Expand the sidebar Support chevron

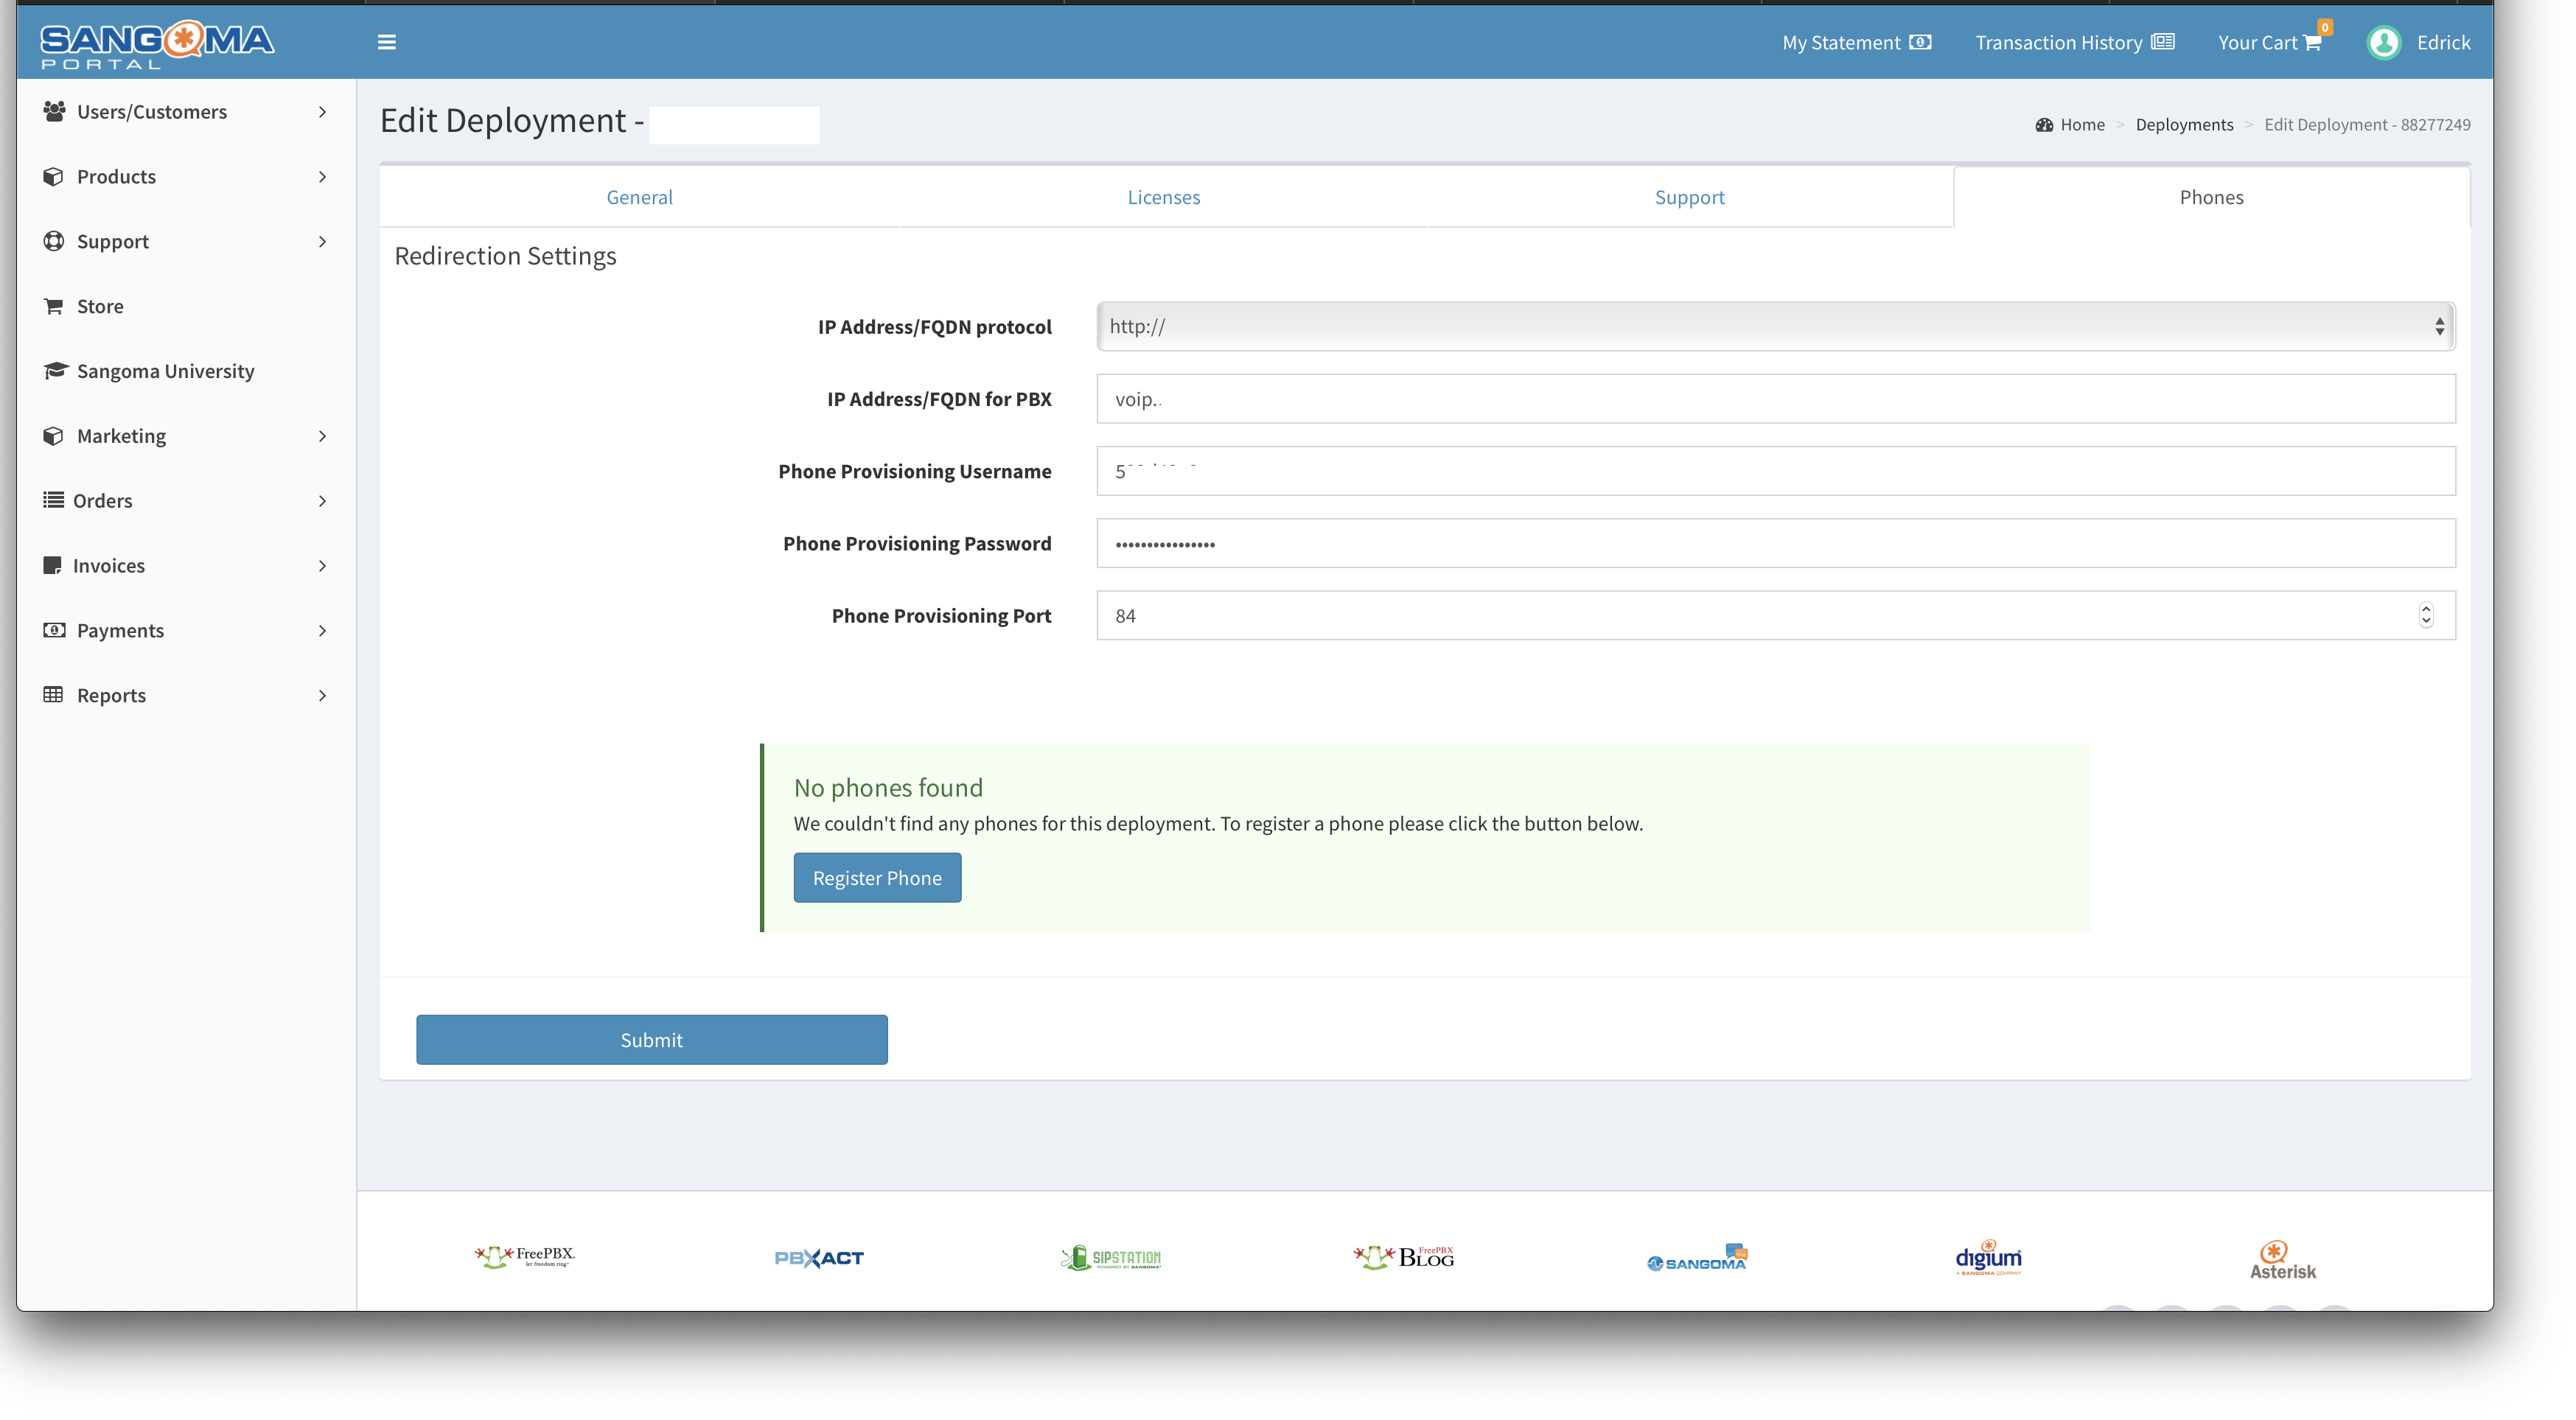[x=322, y=242]
